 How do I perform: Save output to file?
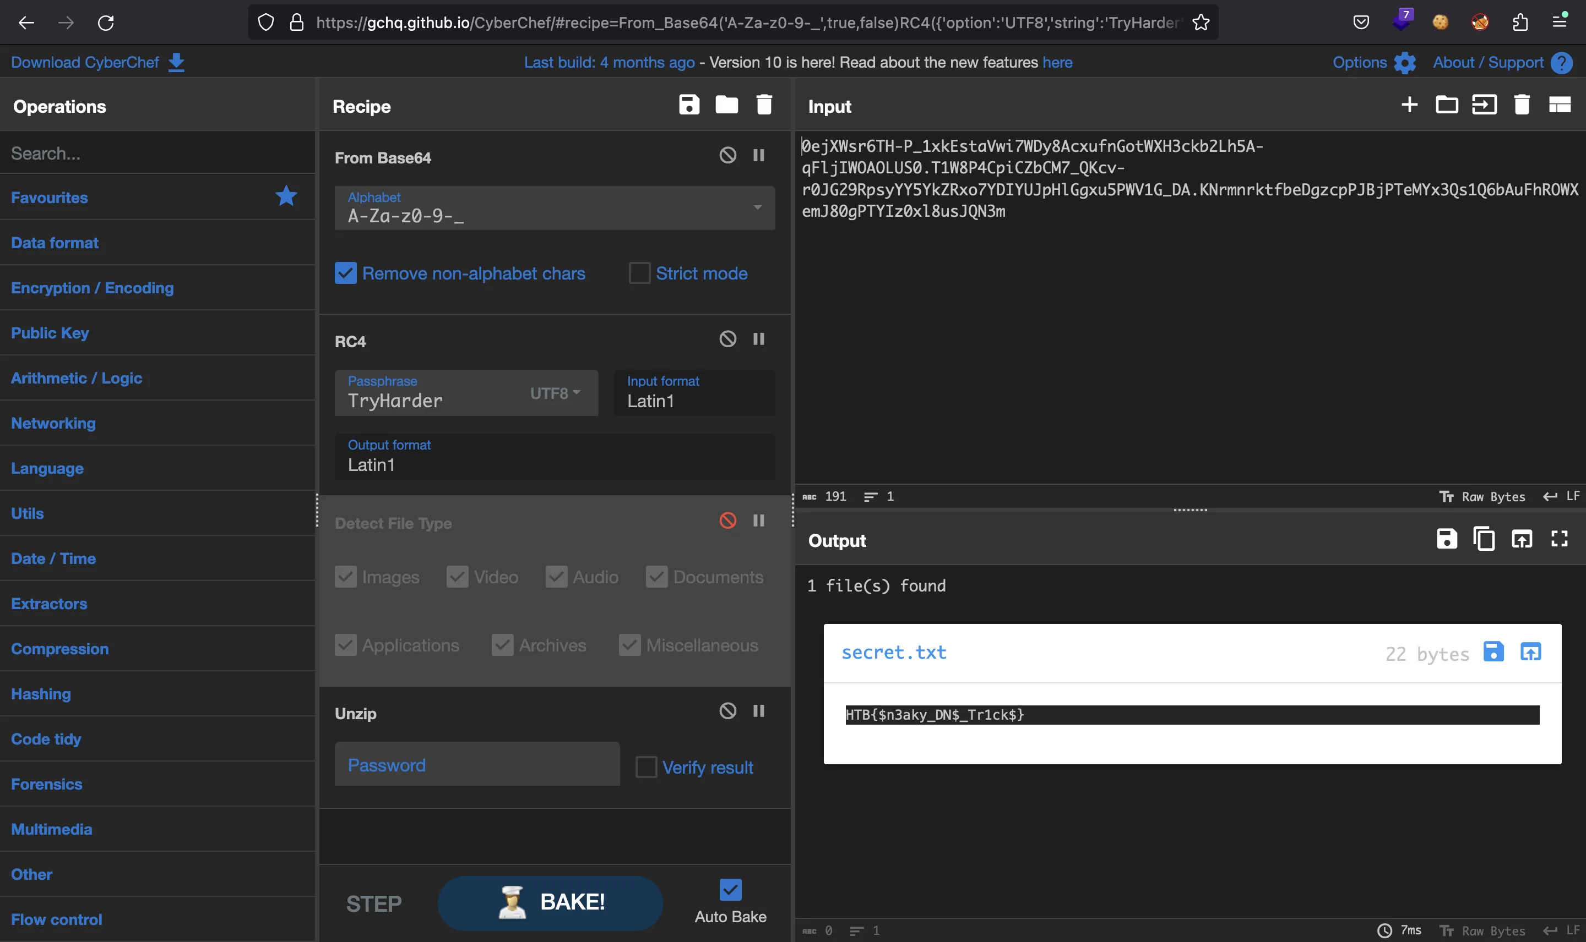(x=1447, y=539)
